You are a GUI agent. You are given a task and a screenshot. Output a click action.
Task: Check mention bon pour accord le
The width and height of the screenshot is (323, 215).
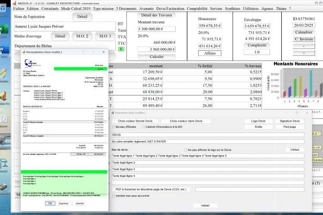114,196
